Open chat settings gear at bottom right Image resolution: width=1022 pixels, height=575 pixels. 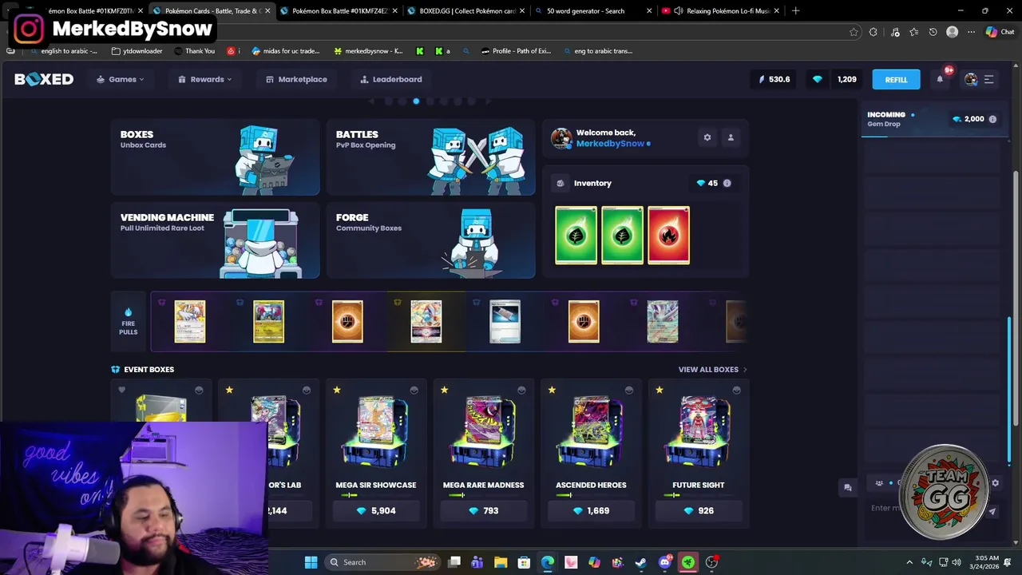pyautogui.click(x=995, y=483)
